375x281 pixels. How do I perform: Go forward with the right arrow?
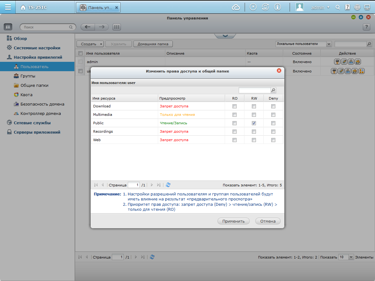click(x=102, y=27)
